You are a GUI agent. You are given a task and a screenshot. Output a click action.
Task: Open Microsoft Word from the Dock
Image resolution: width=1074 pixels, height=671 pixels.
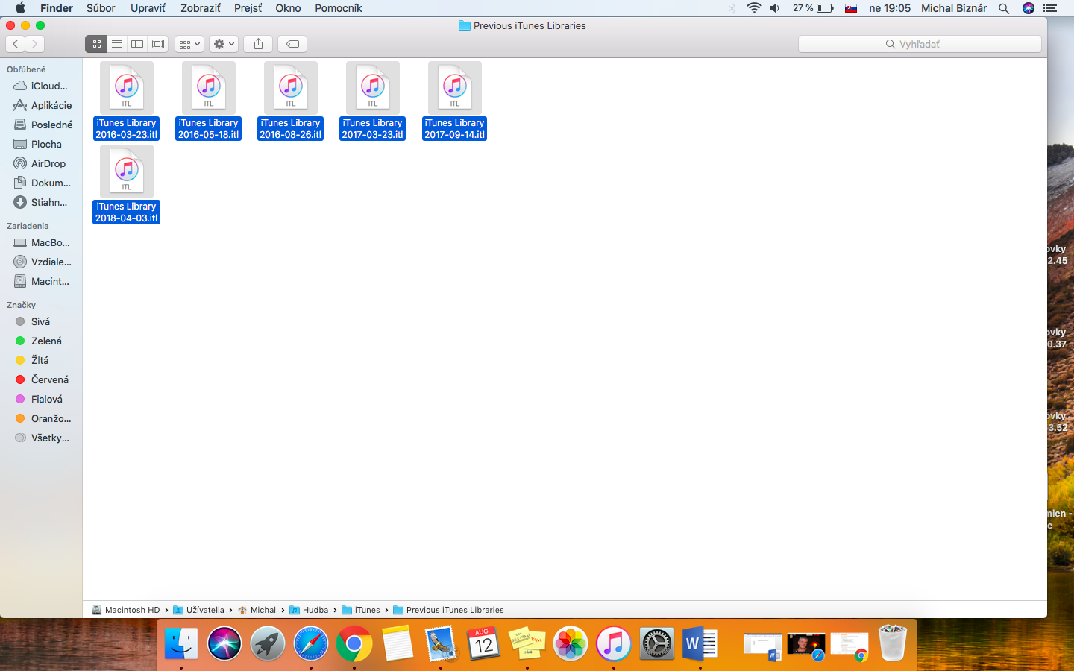(x=700, y=643)
